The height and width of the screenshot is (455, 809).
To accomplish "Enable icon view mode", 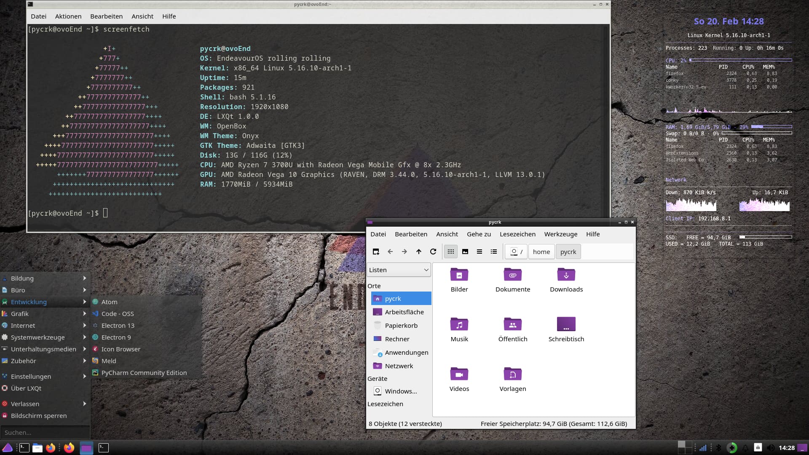I will pyautogui.click(x=451, y=252).
